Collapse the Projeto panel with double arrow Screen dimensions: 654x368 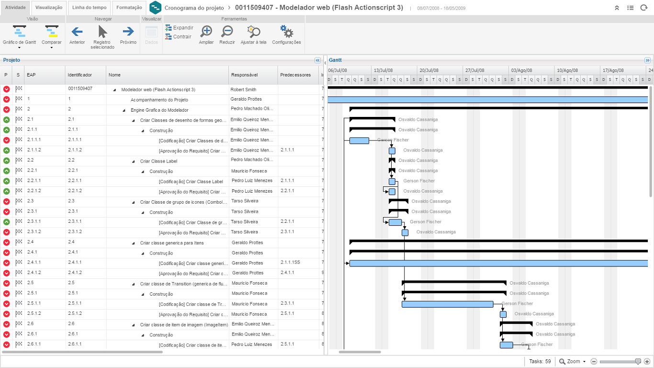click(317, 60)
